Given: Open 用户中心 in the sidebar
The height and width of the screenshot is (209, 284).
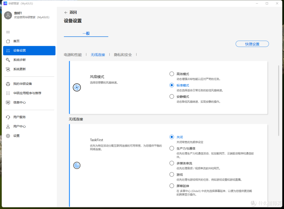Looking at the screenshot, I should [x=29, y=127].
